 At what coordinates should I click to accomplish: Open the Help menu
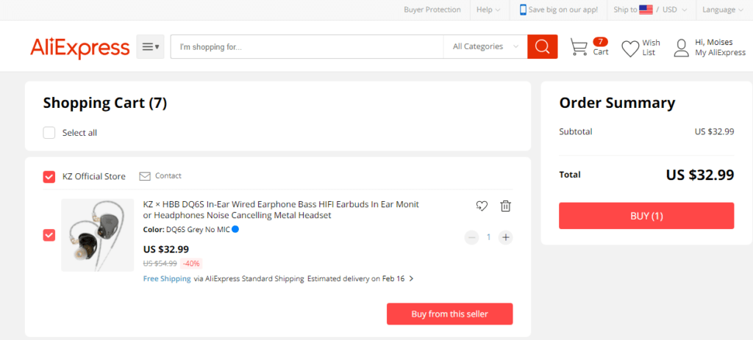click(x=488, y=10)
